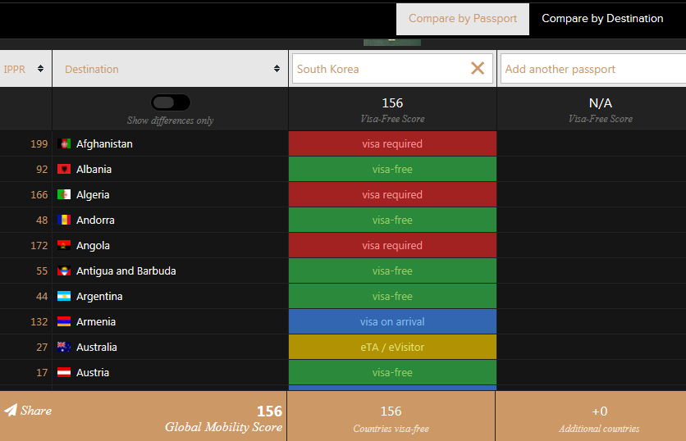
Task: Click the Australia flag icon
Action: 64,347
